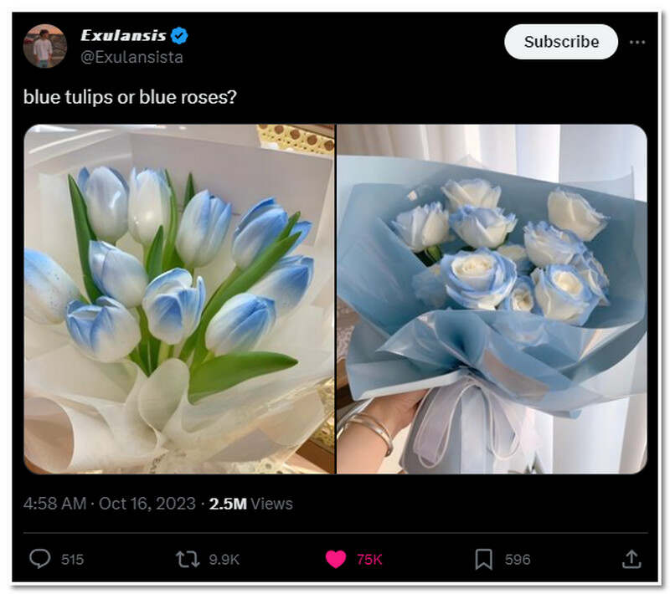Click the blue verified badge
Screen dimensions: 670x594
[x=180, y=35]
